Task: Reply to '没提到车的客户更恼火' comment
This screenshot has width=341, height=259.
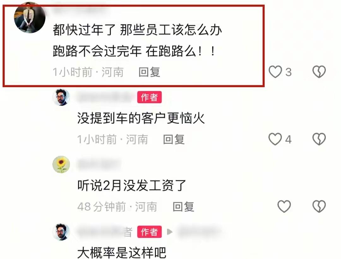Action: pos(174,139)
